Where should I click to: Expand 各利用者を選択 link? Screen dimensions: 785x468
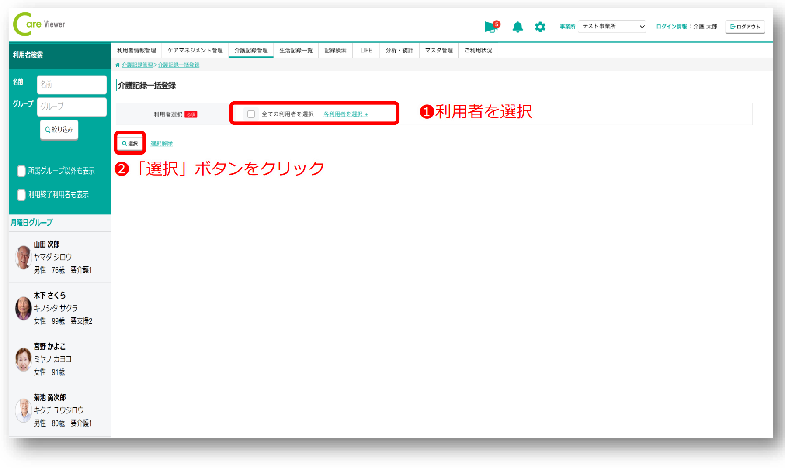tap(345, 114)
